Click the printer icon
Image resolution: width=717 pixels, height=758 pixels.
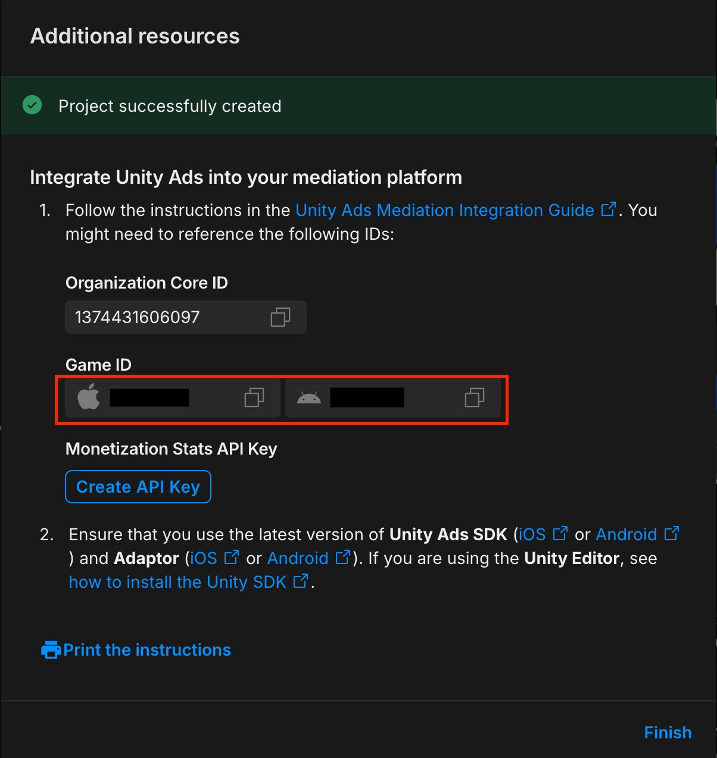pos(51,650)
